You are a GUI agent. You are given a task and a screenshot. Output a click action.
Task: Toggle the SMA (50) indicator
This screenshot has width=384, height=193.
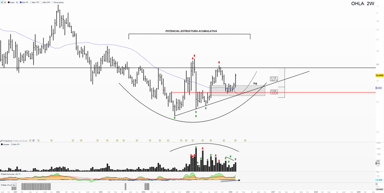[x=24, y=2]
